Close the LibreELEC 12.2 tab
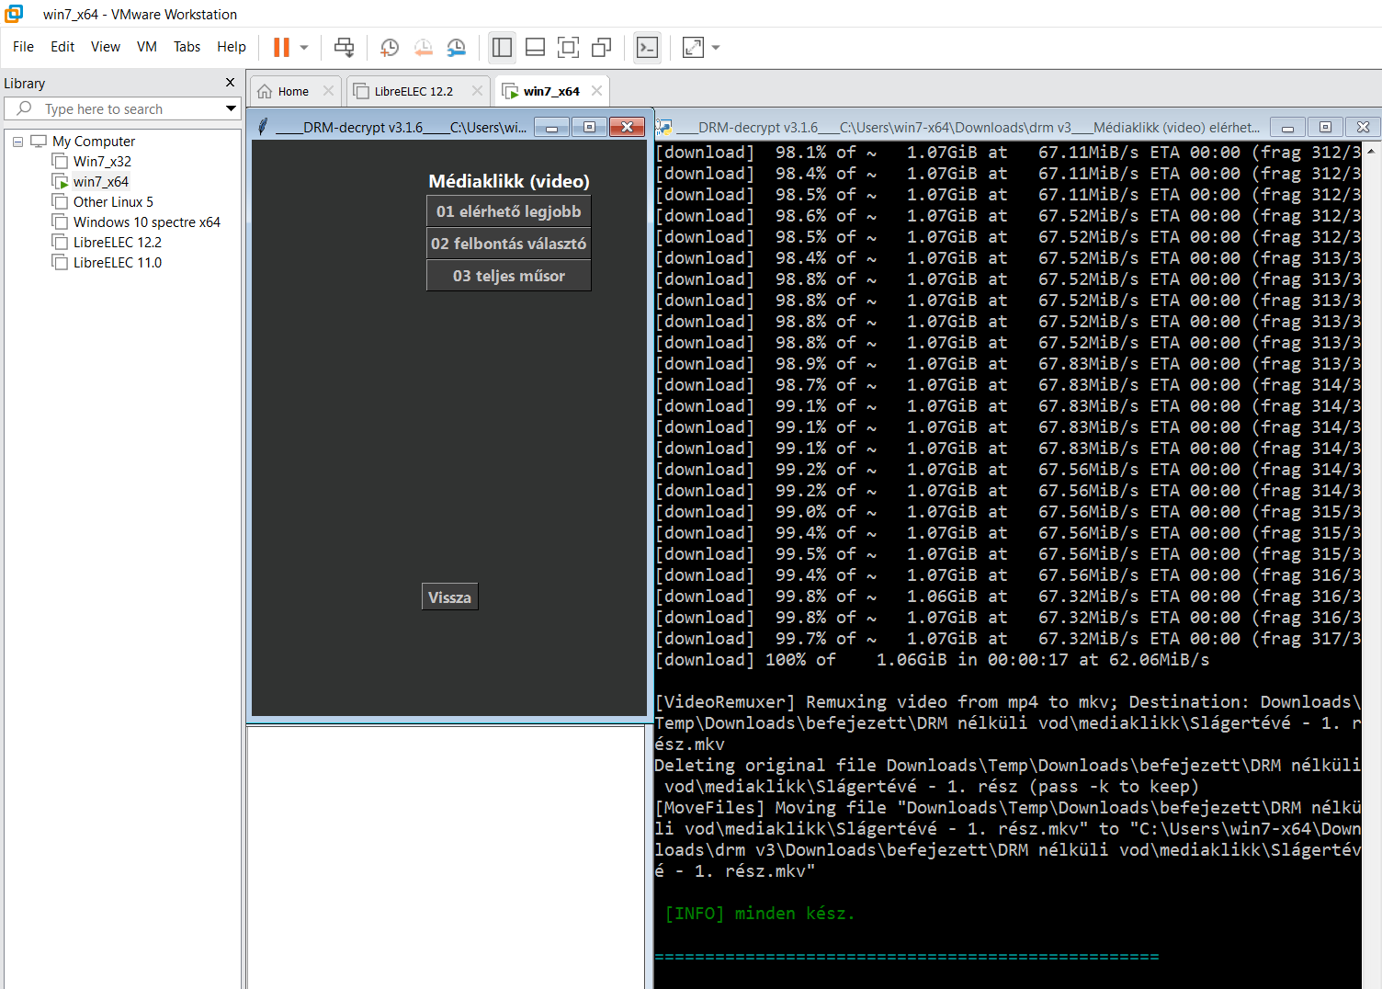This screenshot has width=1382, height=989. [477, 91]
